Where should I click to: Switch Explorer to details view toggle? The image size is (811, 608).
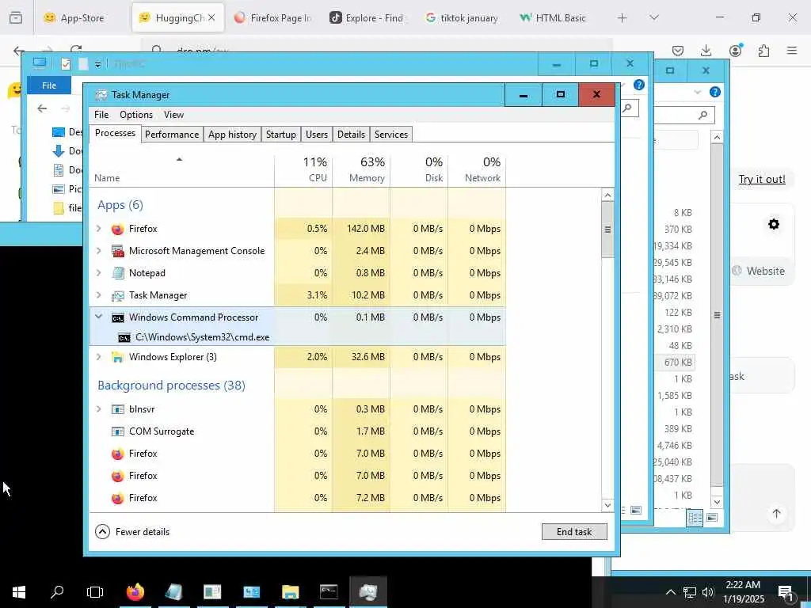695,518
